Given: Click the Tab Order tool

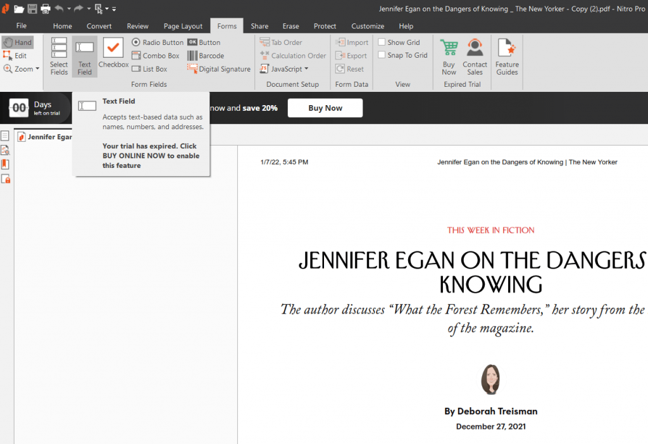Looking at the screenshot, I should pos(281,42).
